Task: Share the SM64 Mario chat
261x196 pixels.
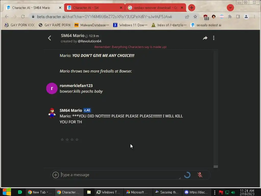Action: coord(205,38)
